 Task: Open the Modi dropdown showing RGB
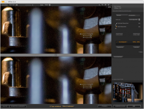pos(47,5)
